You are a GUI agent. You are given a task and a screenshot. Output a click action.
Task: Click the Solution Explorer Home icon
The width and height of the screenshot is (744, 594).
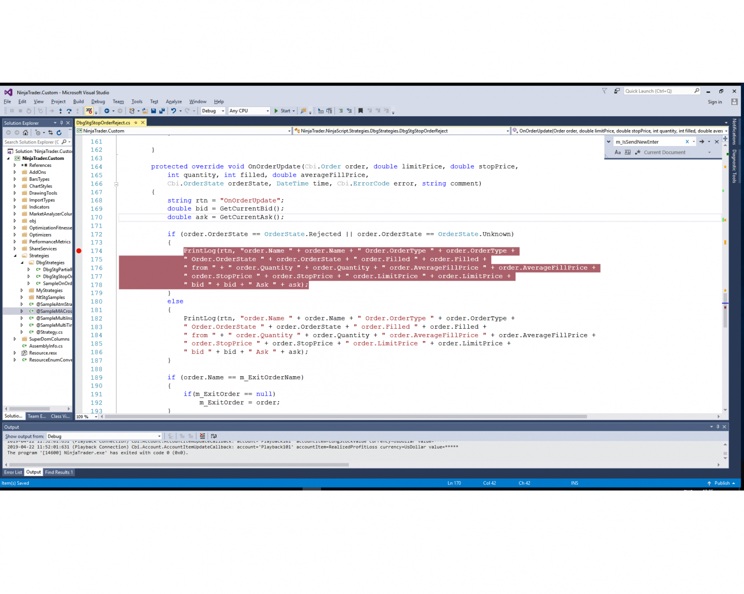[x=25, y=133]
